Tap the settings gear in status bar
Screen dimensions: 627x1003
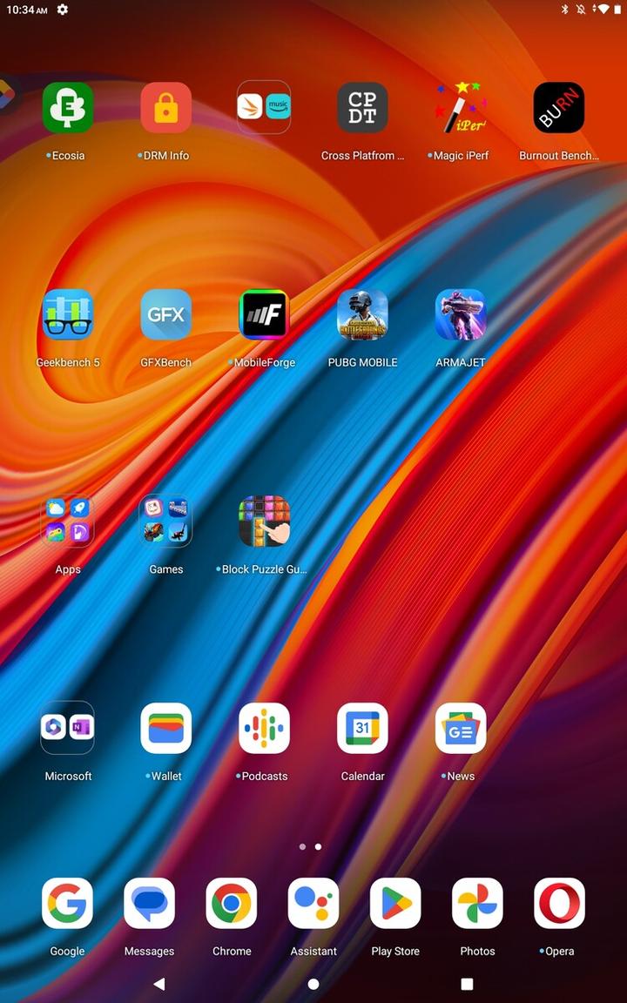click(x=62, y=10)
